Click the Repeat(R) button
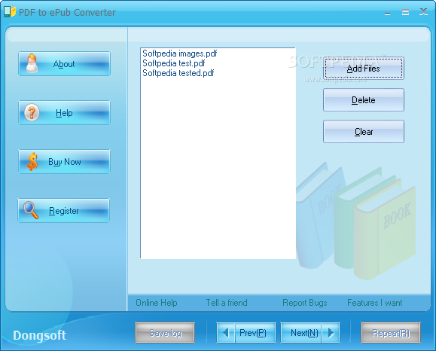 pos(391,333)
